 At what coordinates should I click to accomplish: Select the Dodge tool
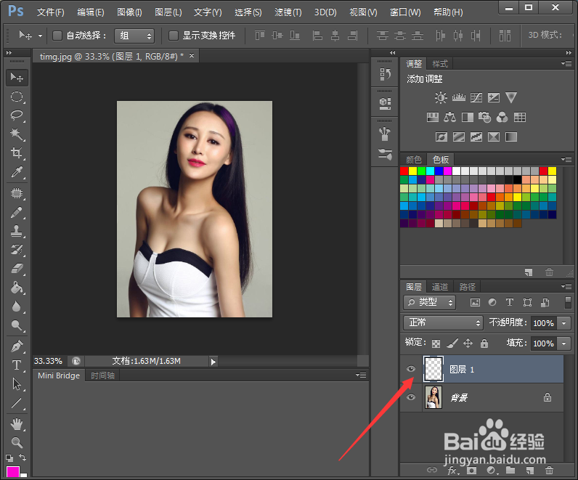(x=17, y=325)
